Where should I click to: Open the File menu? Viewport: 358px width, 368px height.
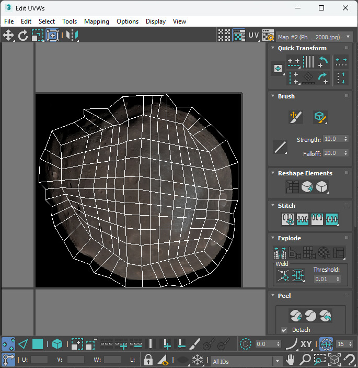pos(9,21)
